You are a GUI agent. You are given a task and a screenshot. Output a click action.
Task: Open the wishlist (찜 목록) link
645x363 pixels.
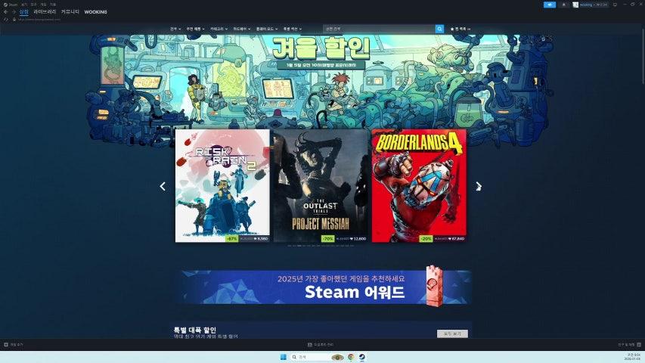[460, 29]
